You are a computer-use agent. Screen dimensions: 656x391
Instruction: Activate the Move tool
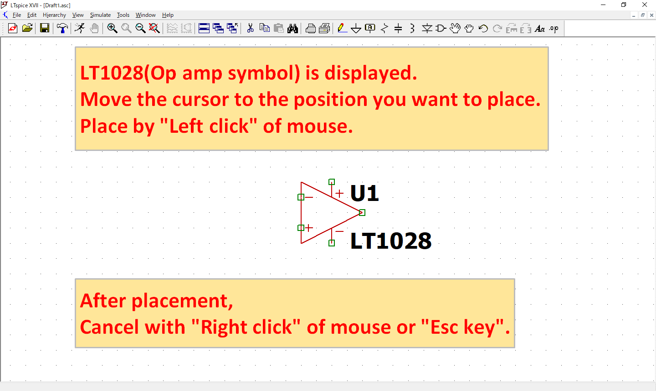[455, 28]
